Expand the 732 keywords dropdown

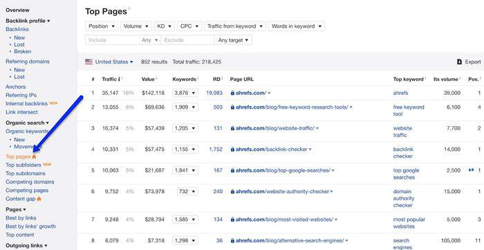point(187,192)
